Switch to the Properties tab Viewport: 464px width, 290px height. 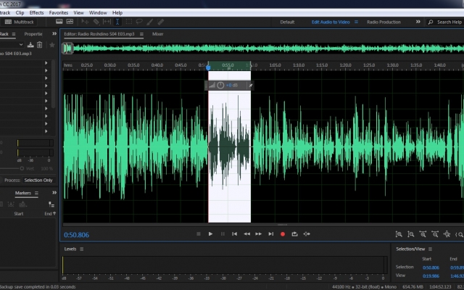tap(33, 34)
